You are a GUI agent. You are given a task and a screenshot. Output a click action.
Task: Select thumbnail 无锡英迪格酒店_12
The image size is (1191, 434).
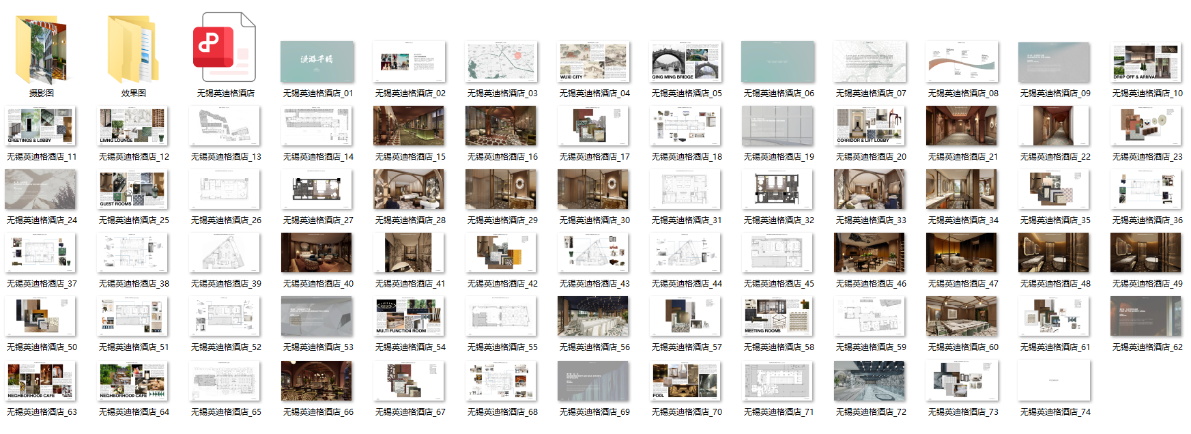coord(133,126)
